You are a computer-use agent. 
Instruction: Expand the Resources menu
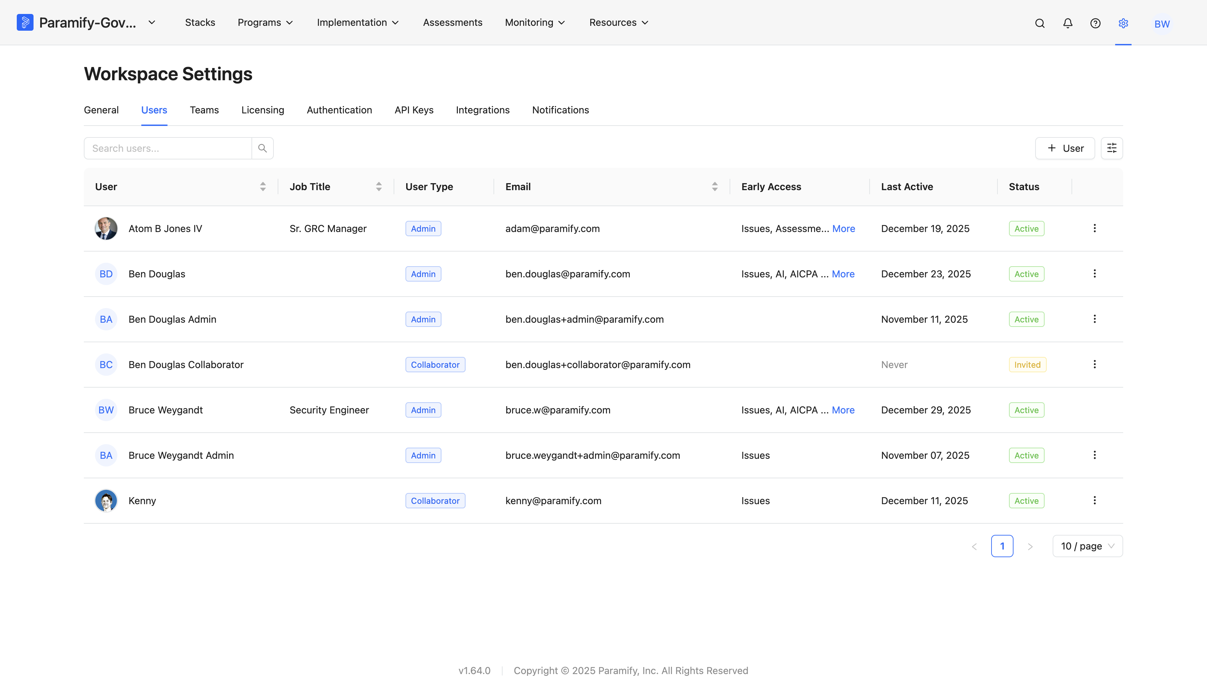[x=619, y=22]
